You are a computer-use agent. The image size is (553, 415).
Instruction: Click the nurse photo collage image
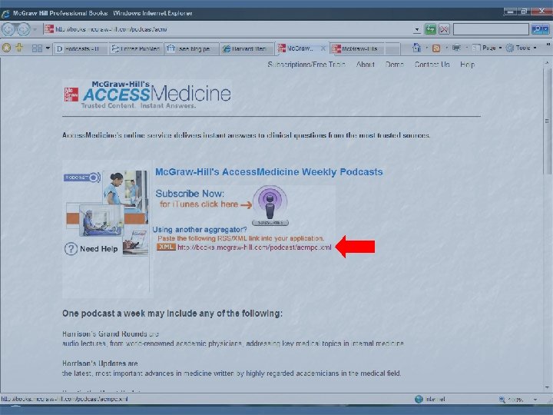point(107,212)
